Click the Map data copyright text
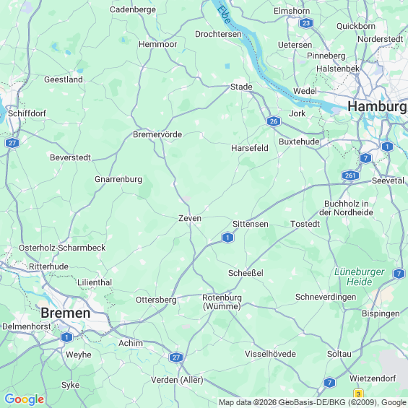Screen dimensions: 408x408 313,402
